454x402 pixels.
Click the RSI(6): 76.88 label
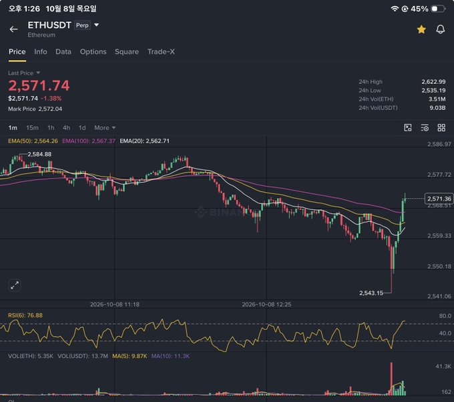coord(25,315)
